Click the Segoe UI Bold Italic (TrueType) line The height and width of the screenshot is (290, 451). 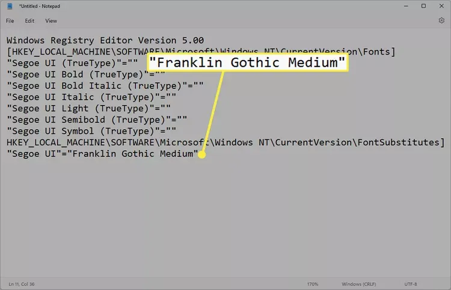[x=105, y=85]
